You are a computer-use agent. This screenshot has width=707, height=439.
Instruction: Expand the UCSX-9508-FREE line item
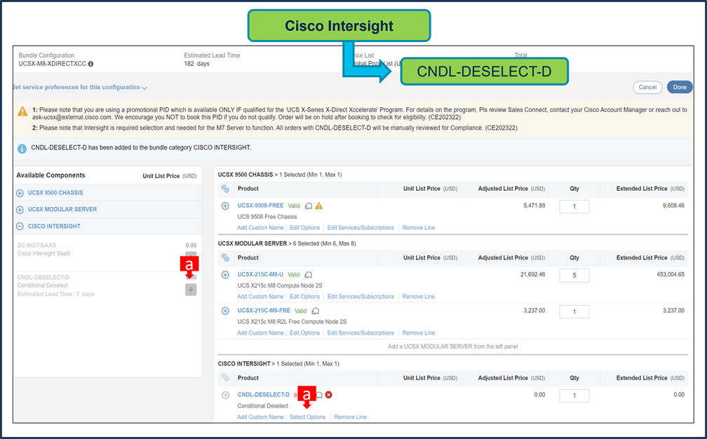(x=225, y=206)
